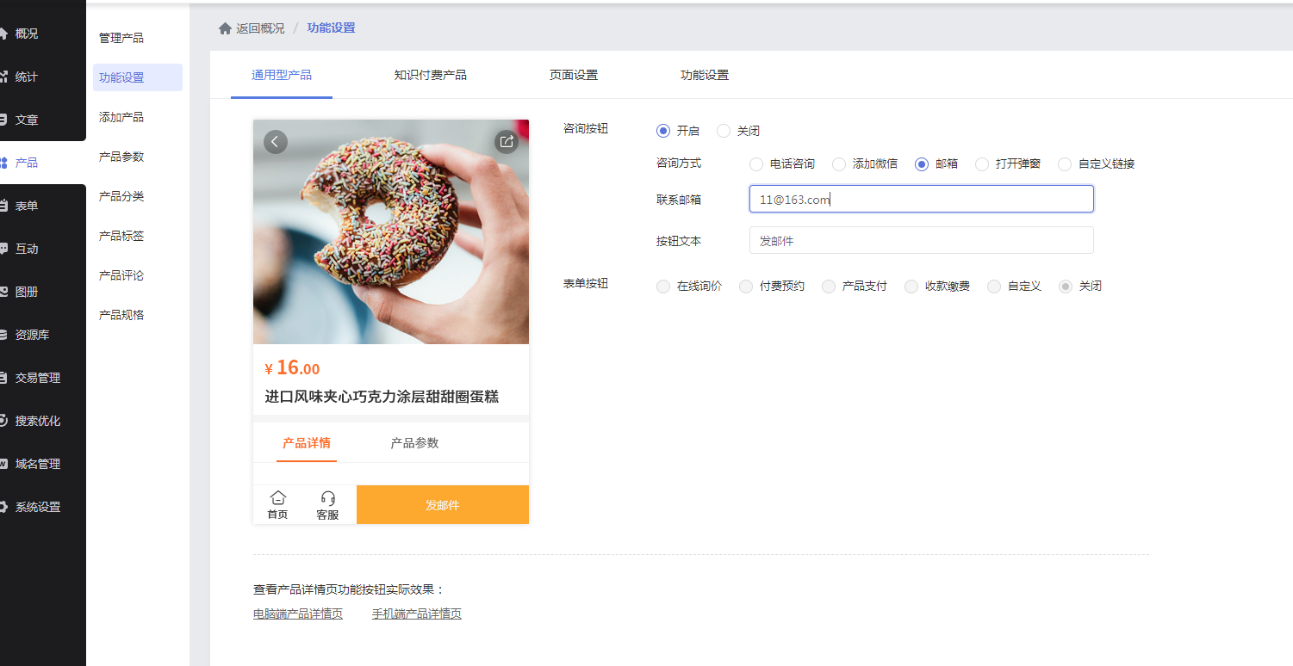Select the 关闭 radio for 咨询按钮

pos(724,131)
